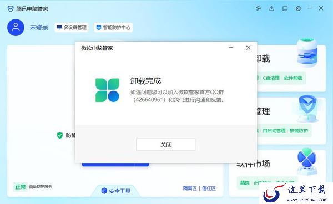Click the clover icon on 软件市场 card

307,161
